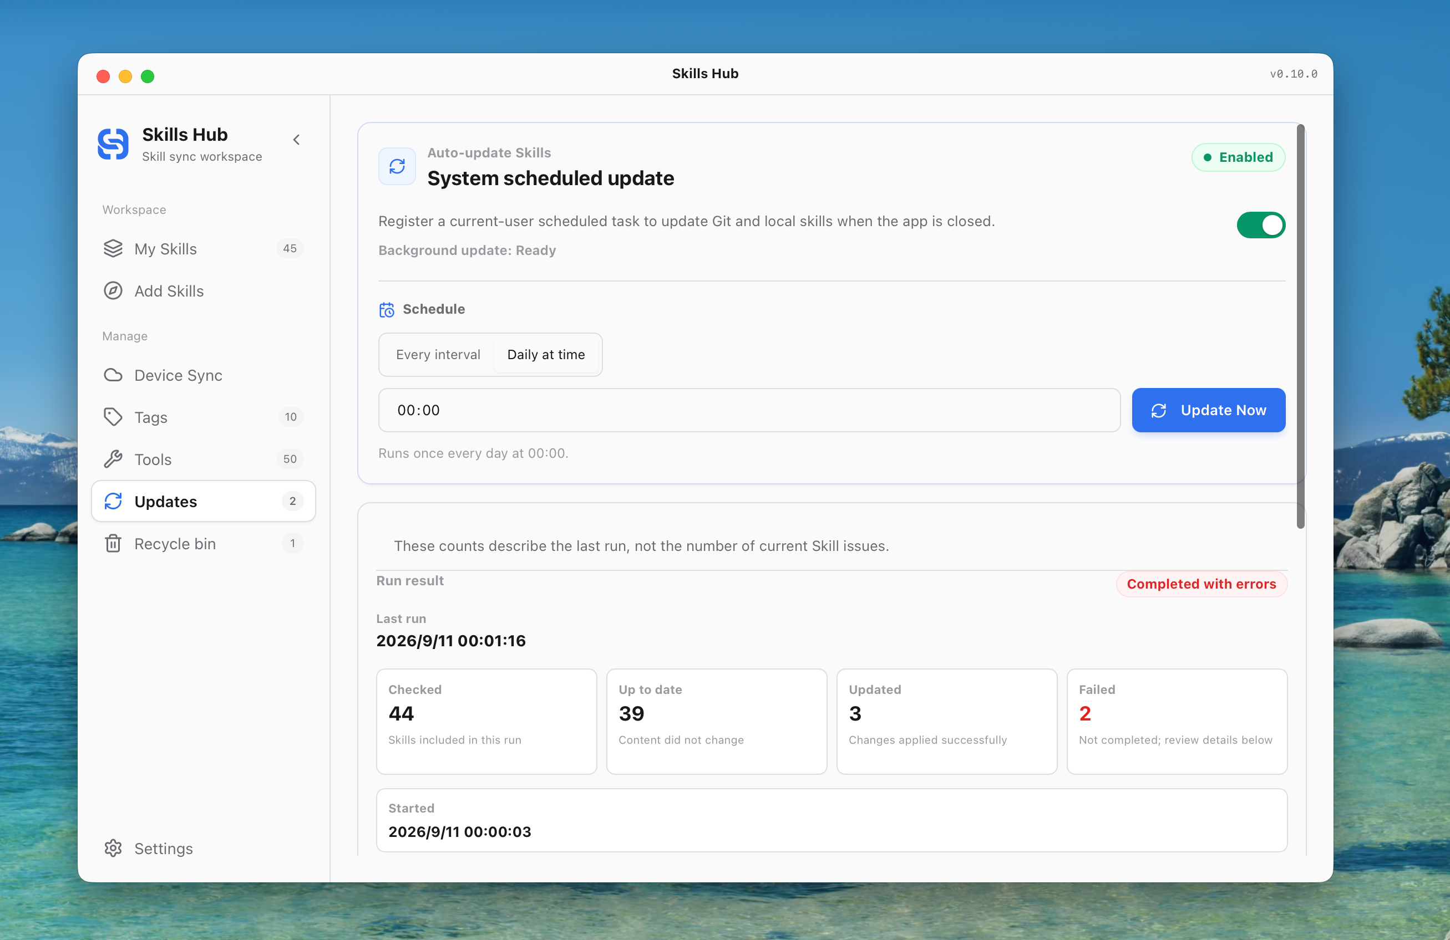Navigate to Tools section

204,459
